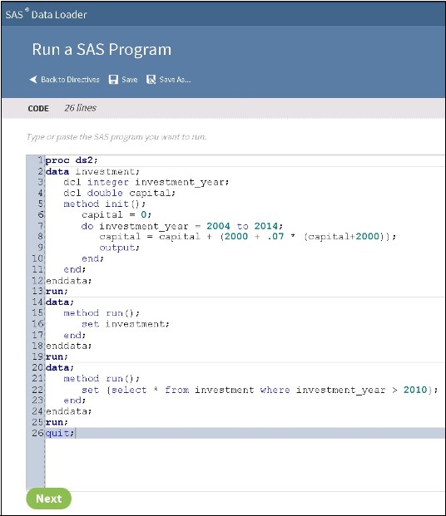
Task: Click 'dcl integer investment_year;' line
Action: coord(146,182)
